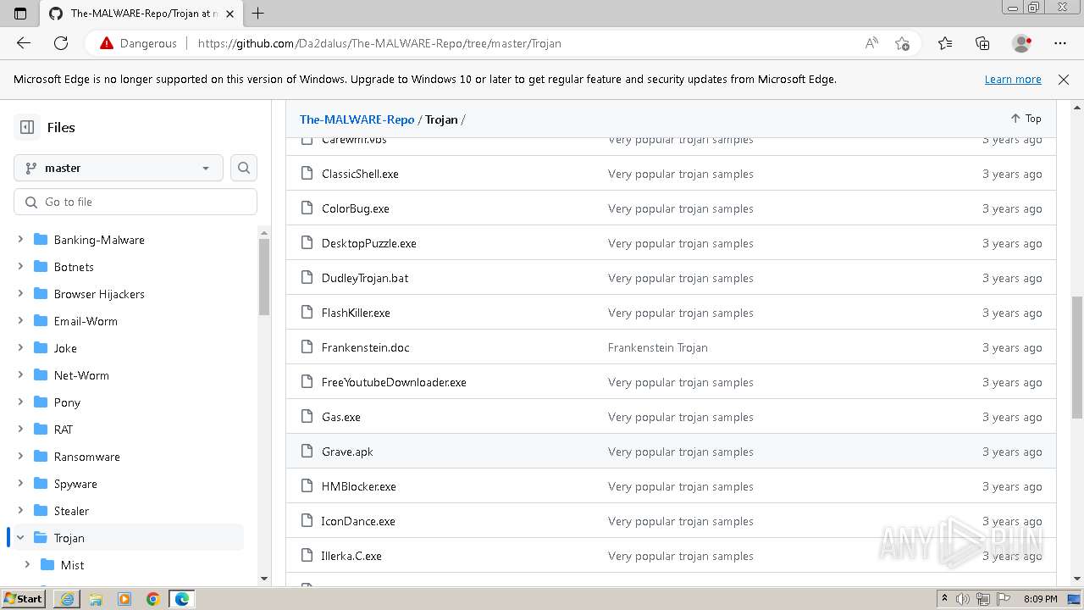Add this page to favorites
Screen dimensions: 1084x610
pos(902,43)
